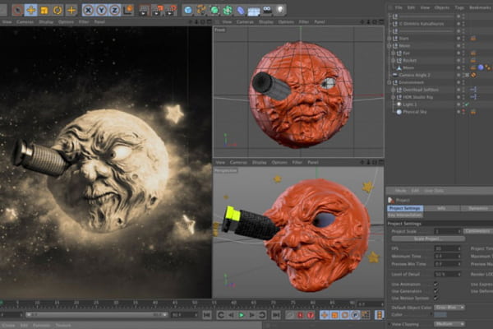Viewport: 493px width, 329px height.
Task: Expand the HDR Studio Rig object
Action: 393,97
